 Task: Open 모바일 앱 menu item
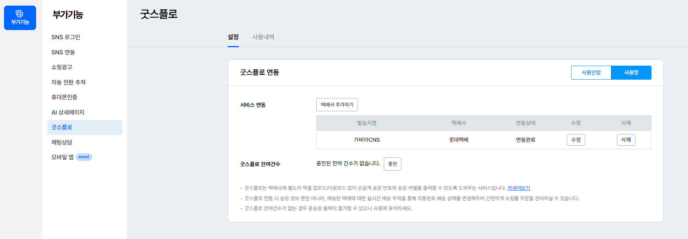pos(62,157)
